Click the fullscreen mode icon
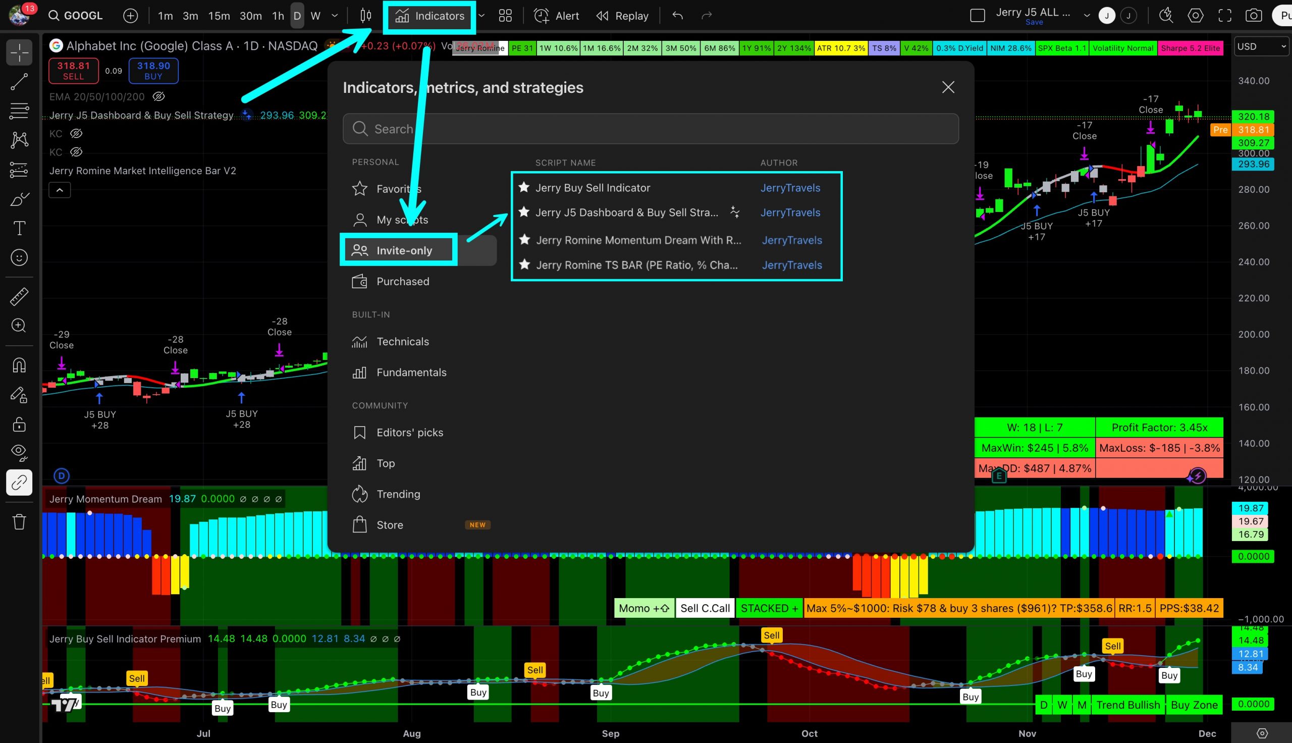Viewport: 1292px width, 743px height. pyautogui.click(x=1225, y=16)
